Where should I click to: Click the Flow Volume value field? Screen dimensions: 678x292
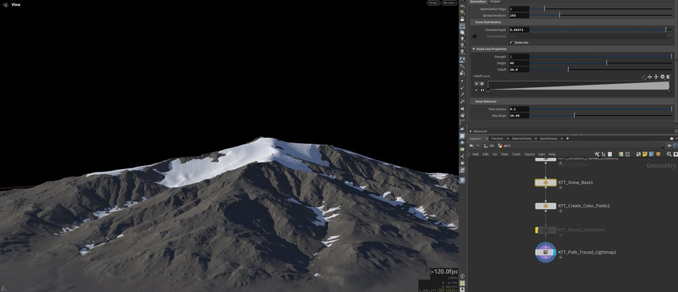click(519, 109)
